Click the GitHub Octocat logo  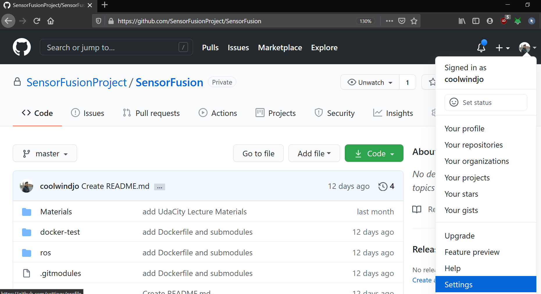[22, 47]
